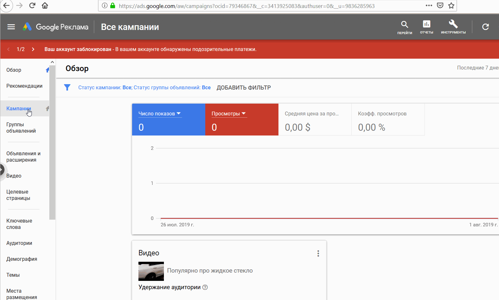Click the ДОБАВИТЬ ФИЛЬТР button
Screen dimensions: 499x300
tap(244, 88)
